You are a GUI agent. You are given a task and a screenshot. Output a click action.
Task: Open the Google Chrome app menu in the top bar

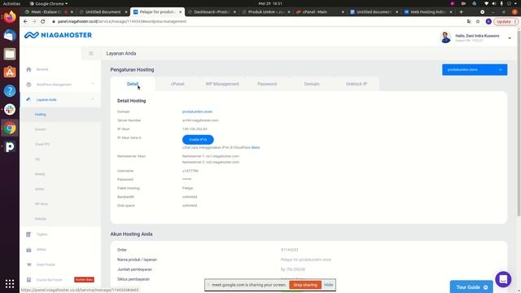[49, 3]
